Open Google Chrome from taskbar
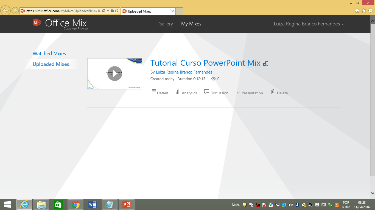The image size is (375, 210). [75, 205]
